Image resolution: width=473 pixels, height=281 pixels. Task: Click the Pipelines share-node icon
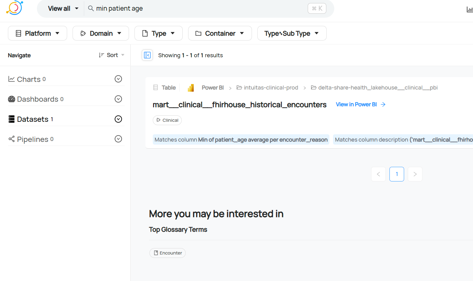point(12,139)
